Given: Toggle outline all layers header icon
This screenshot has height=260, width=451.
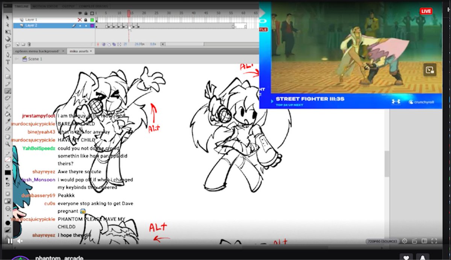Looking at the screenshot, I should pos(92,14).
